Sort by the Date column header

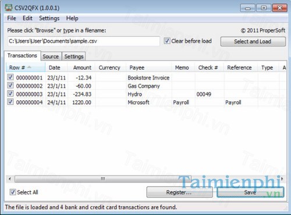[56, 67]
